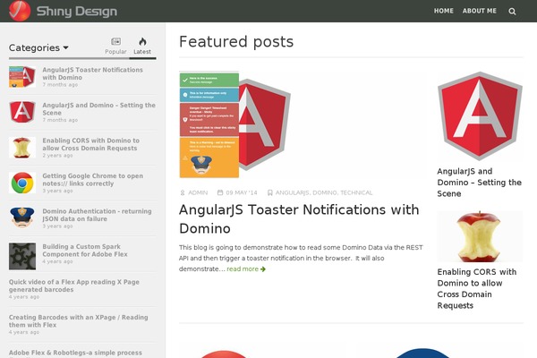The image size is (537, 358).
Task: Open right-column Enabling CORS with Domino title
Action: [x=477, y=288]
